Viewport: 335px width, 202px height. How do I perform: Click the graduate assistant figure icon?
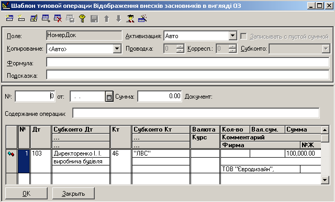click(130, 18)
